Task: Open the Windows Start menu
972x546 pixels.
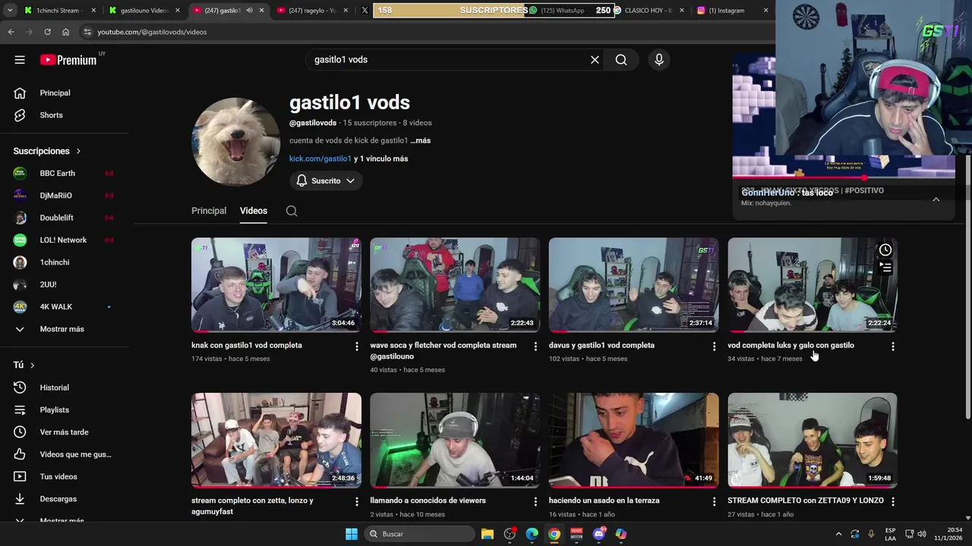Action: pos(351,534)
